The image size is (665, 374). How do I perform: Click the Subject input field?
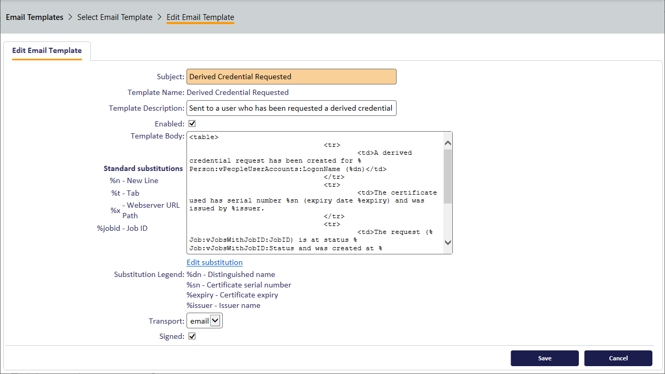(292, 77)
